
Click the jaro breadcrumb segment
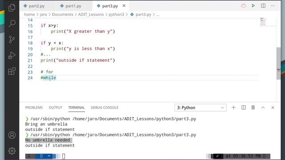click(43, 15)
